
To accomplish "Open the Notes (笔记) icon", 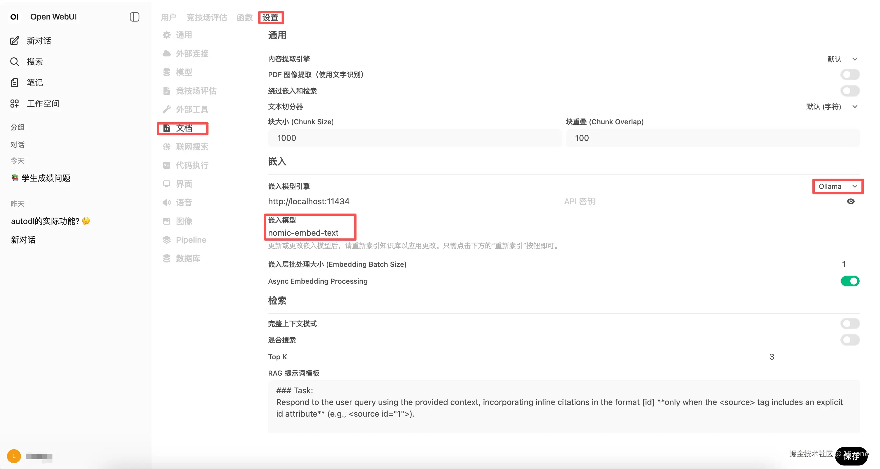I will [14, 83].
